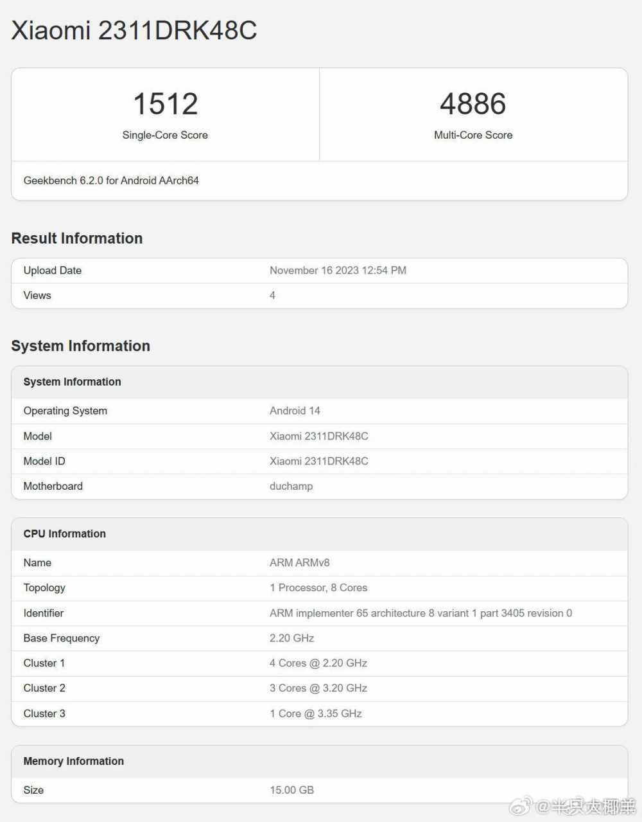Click the large System Information section heading
Viewport: 642px width, 822px height.
coord(80,346)
